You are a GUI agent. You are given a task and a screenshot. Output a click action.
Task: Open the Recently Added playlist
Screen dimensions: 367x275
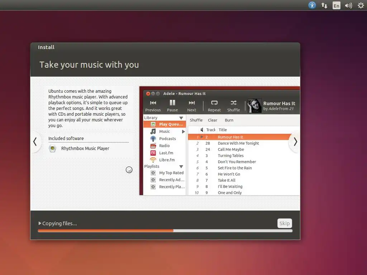pos(165,180)
